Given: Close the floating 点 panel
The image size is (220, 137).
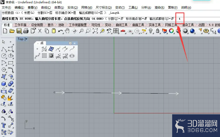Looking at the screenshot, I should (x=75, y=43).
